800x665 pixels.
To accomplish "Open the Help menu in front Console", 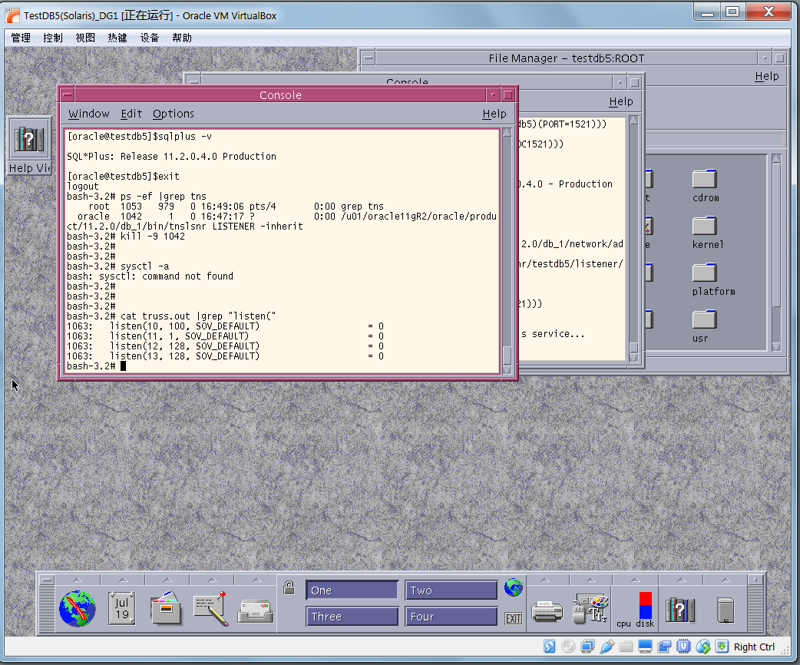I will [x=494, y=114].
